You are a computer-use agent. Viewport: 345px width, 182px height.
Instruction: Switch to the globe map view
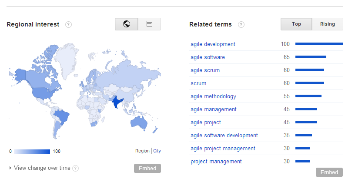click(x=126, y=24)
